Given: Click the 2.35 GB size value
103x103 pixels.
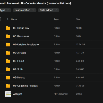Looking at the screenshot, I should pos(80,61).
